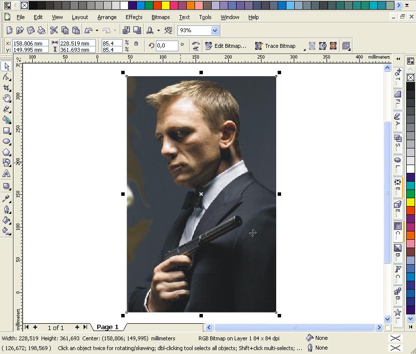Undo the last action
Image resolution: width=416 pixels, height=354 pixels.
coord(88,30)
